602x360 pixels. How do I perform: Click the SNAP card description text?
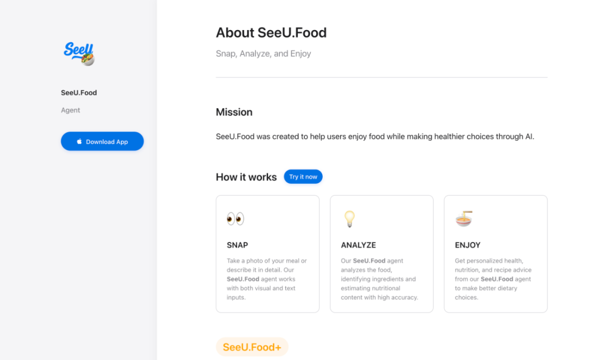(266, 279)
